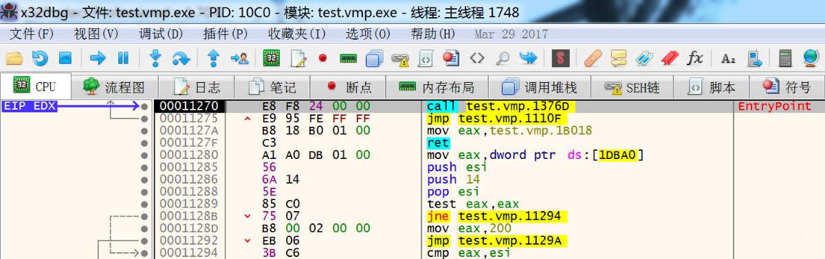Launch the Scylla plugin icon

(561, 58)
